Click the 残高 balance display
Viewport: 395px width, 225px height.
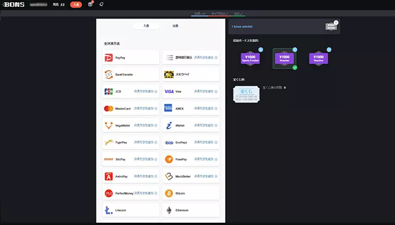(x=59, y=4)
